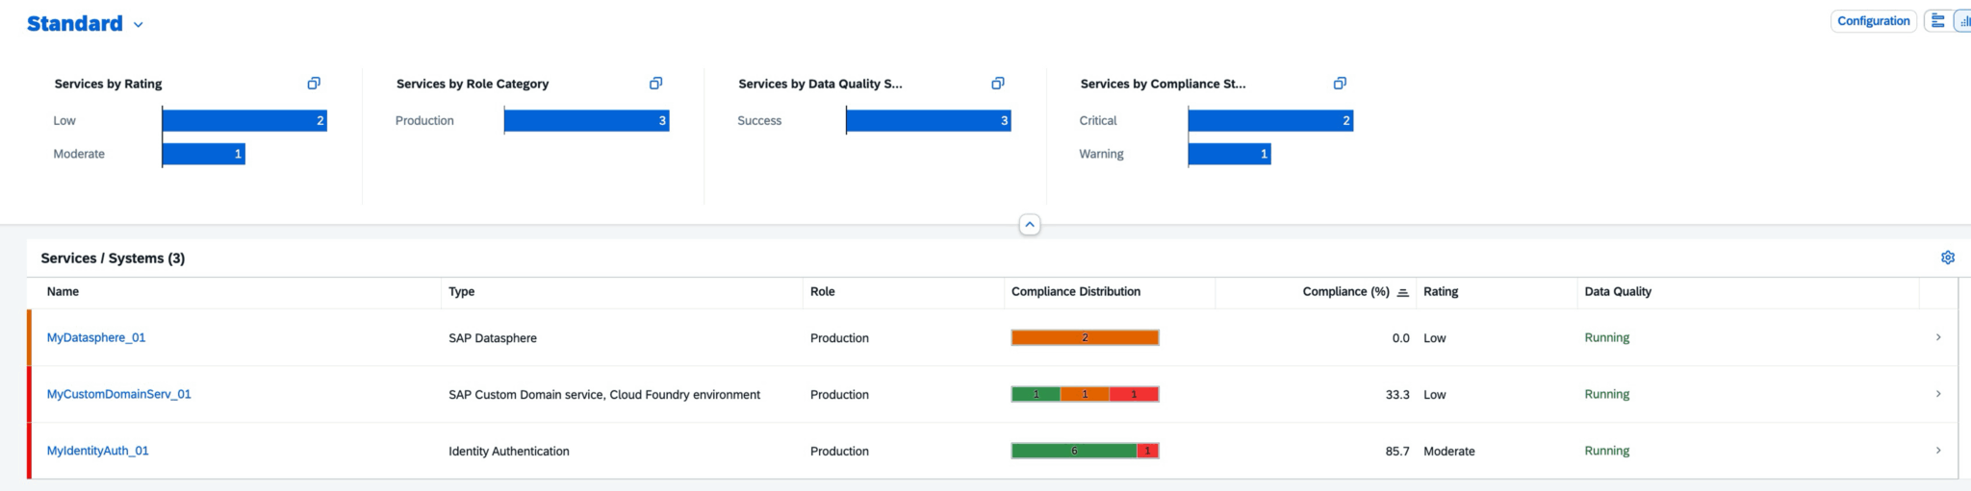This screenshot has width=1971, height=491.
Task: Click the Configuration button
Action: (1873, 21)
